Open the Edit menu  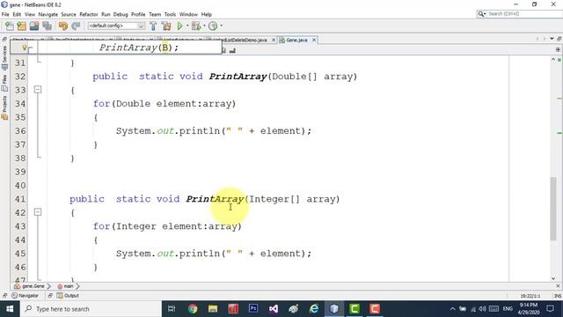coord(17,14)
